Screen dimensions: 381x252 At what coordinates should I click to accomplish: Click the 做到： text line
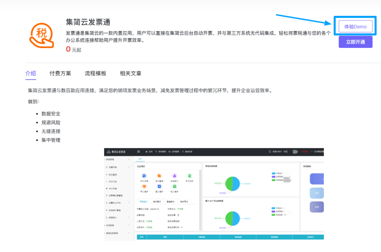(x=34, y=101)
